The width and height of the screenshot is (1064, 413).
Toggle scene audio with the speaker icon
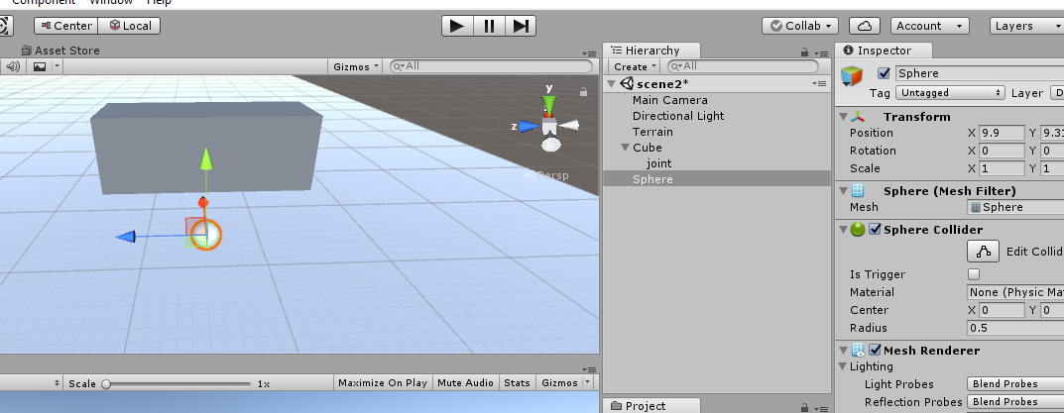[x=13, y=66]
